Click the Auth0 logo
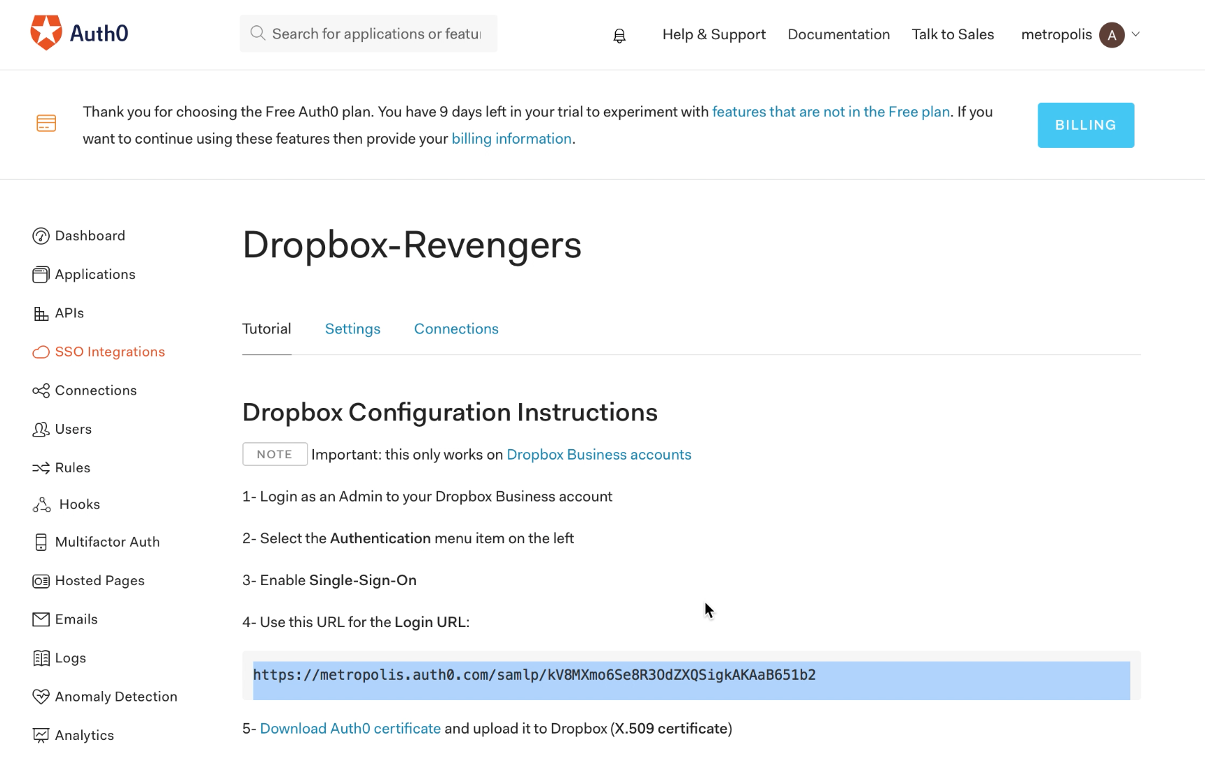The height and width of the screenshot is (761, 1205). 79,33
